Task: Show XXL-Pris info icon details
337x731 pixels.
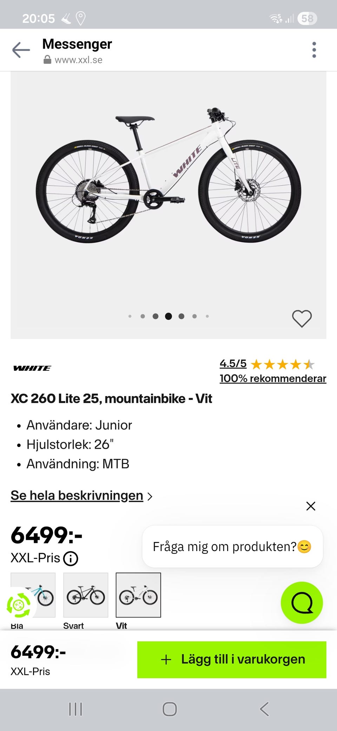Action: 71,558
